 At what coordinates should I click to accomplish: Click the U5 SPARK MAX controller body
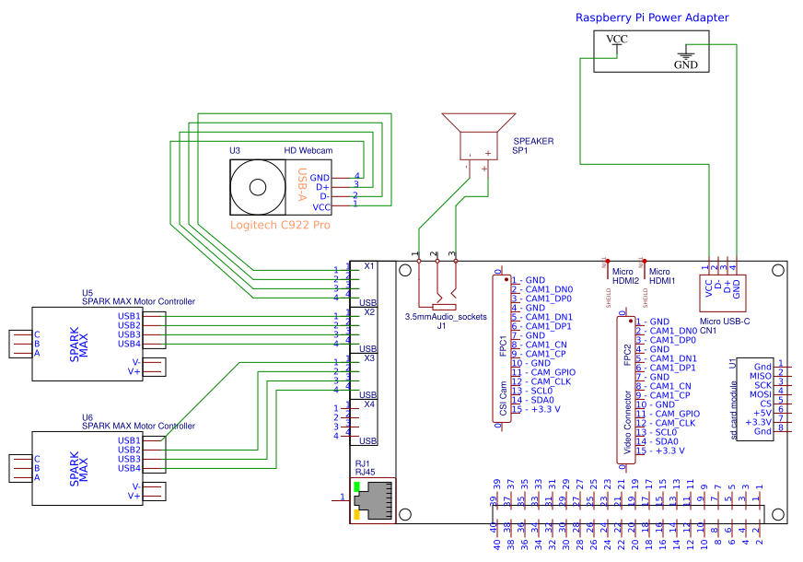point(87,344)
